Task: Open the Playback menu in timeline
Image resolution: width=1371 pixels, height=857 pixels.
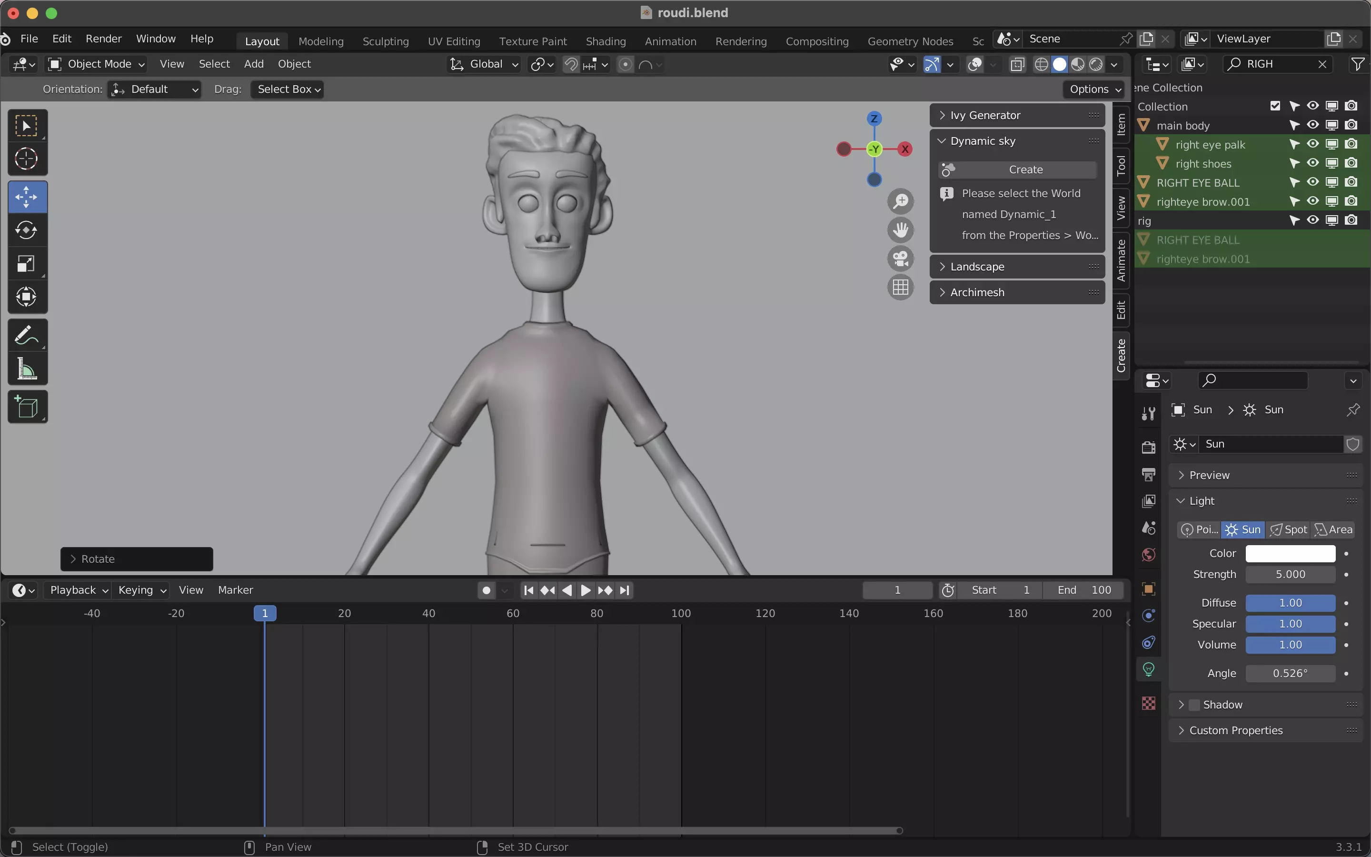Action: pos(78,590)
